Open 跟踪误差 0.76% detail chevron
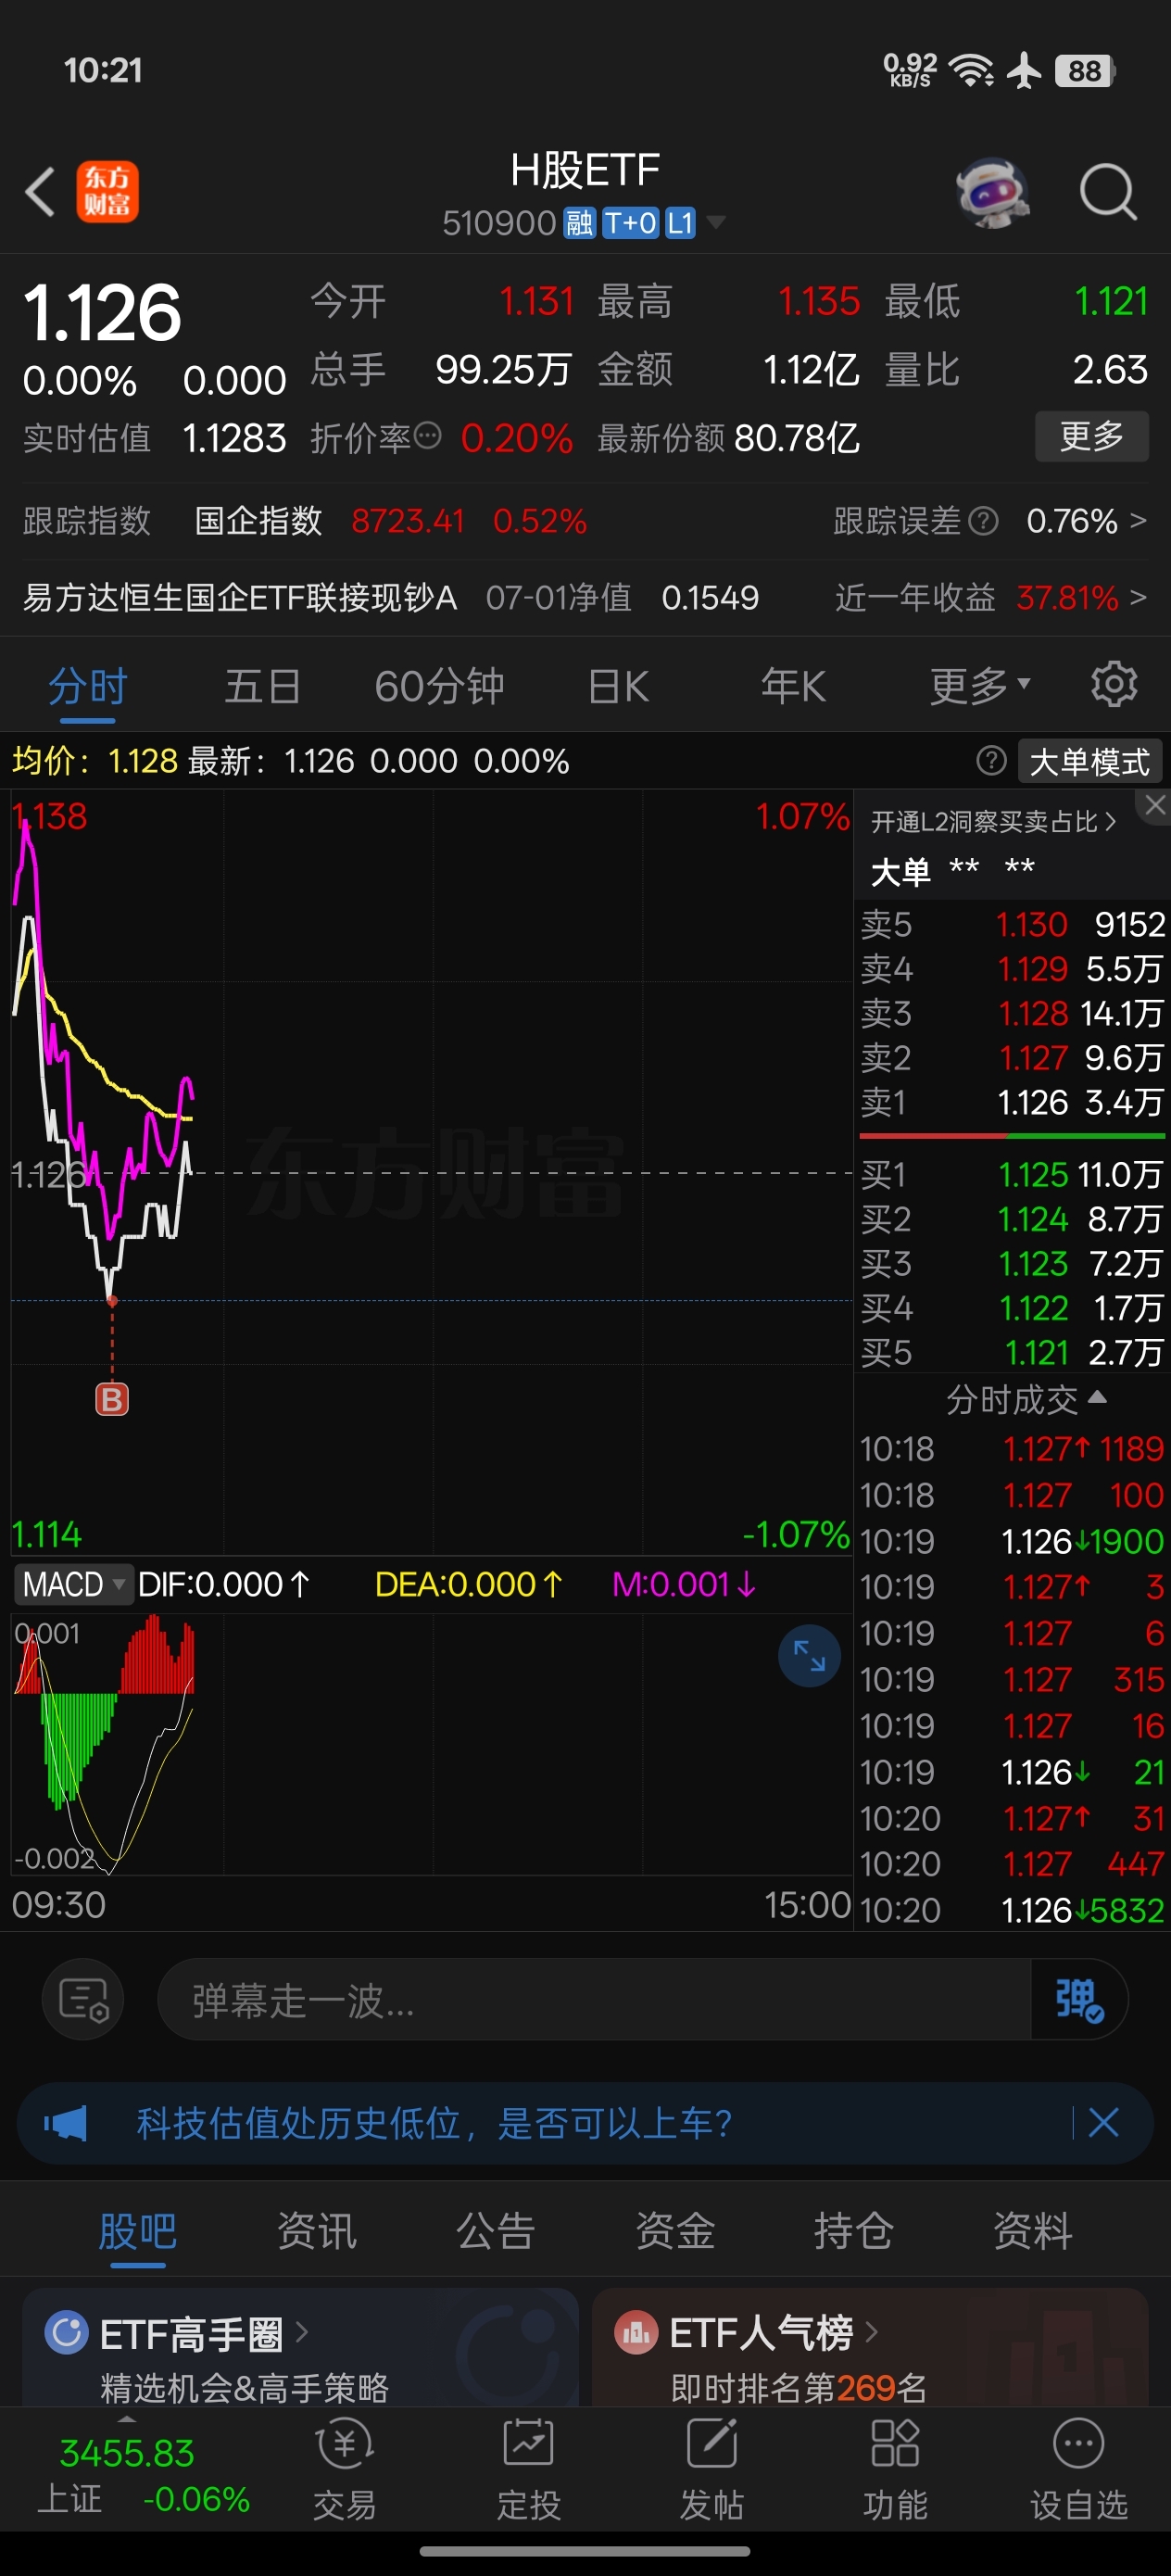This screenshot has height=2576, width=1171. [1138, 520]
